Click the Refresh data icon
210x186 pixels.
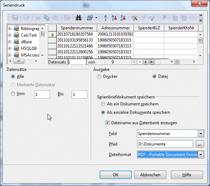[x=89, y=18]
